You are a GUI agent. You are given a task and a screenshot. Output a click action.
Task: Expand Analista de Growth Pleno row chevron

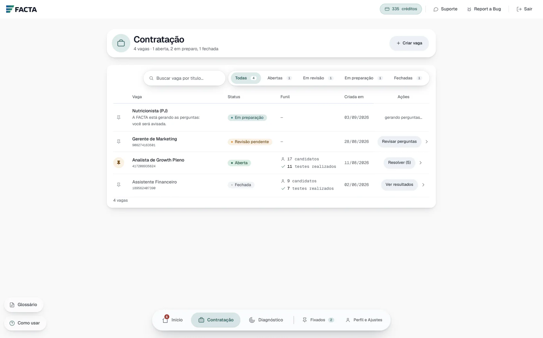click(x=420, y=163)
